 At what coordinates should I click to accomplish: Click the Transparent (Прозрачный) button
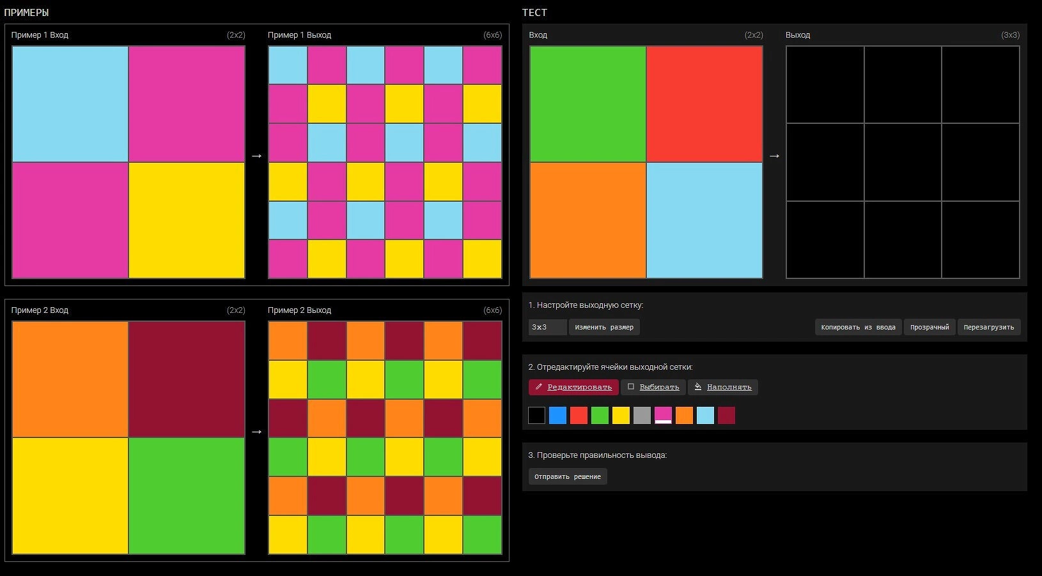pos(929,327)
